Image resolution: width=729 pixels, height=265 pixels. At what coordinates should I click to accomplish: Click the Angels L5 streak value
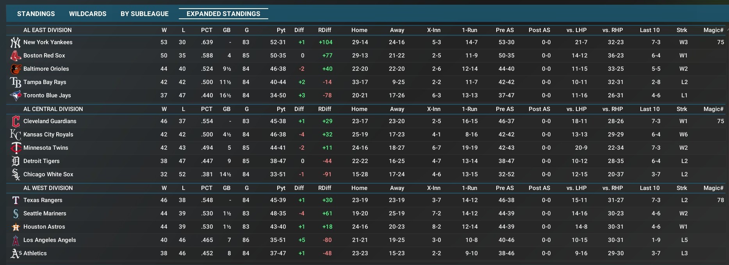[684, 240]
